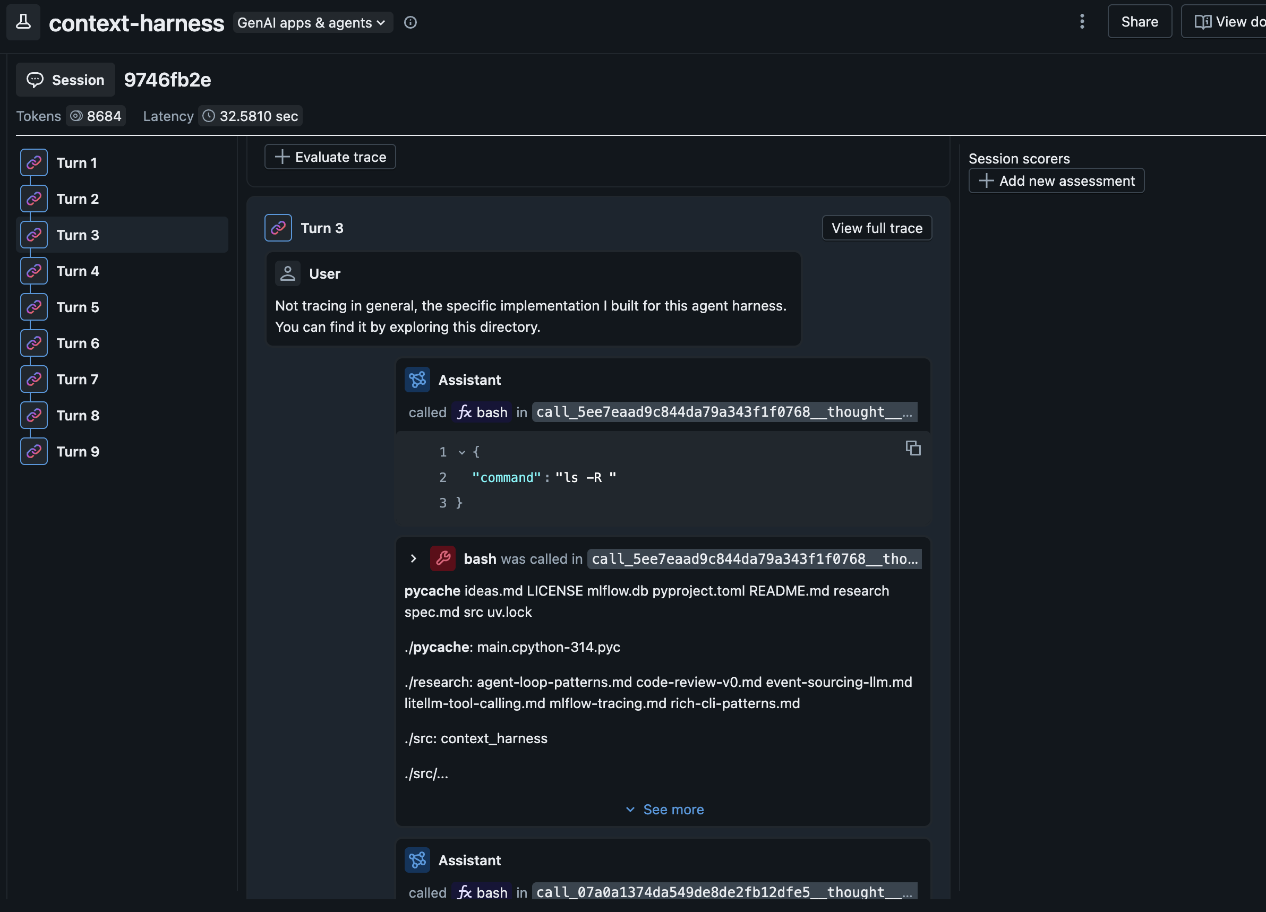Expand the bash tool call result section
The height and width of the screenshot is (912, 1266).
(x=413, y=558)
